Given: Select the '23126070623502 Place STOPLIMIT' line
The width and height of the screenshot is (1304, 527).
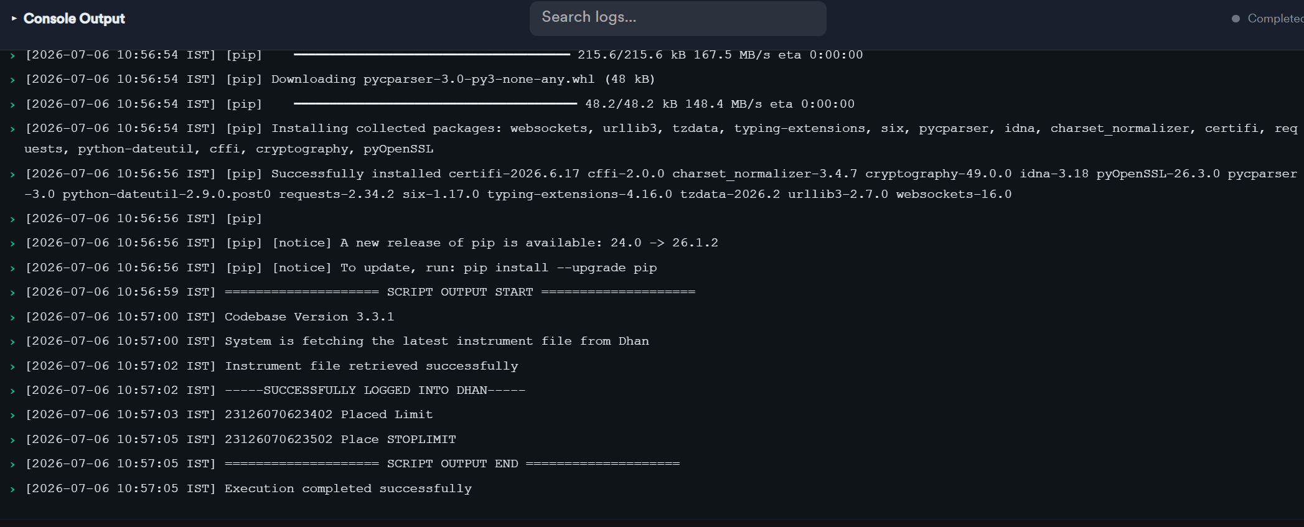Looking at the screenshot, I should coord(240,439).
